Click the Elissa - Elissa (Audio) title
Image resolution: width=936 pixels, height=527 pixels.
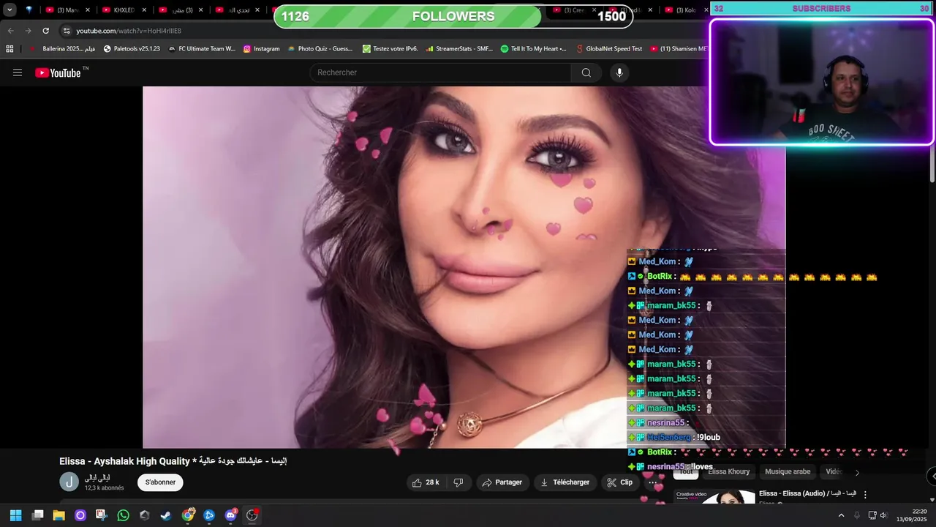tap(807, 493)
